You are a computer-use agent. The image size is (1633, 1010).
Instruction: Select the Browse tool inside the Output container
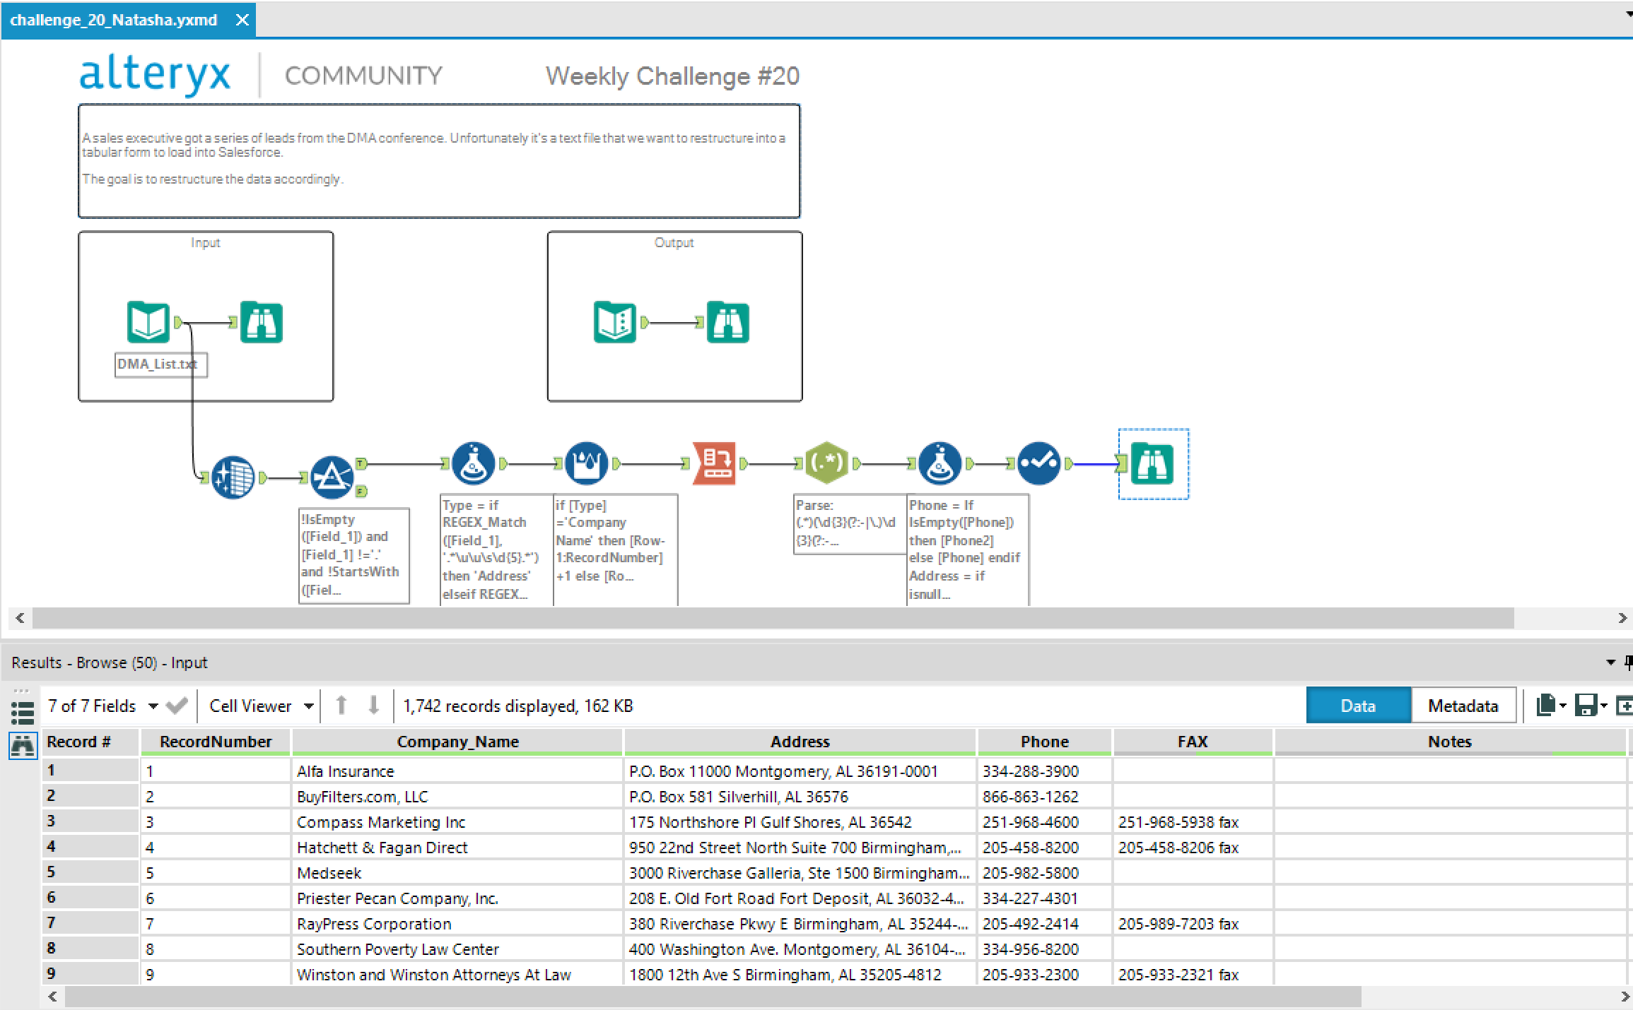pos(728,323)
